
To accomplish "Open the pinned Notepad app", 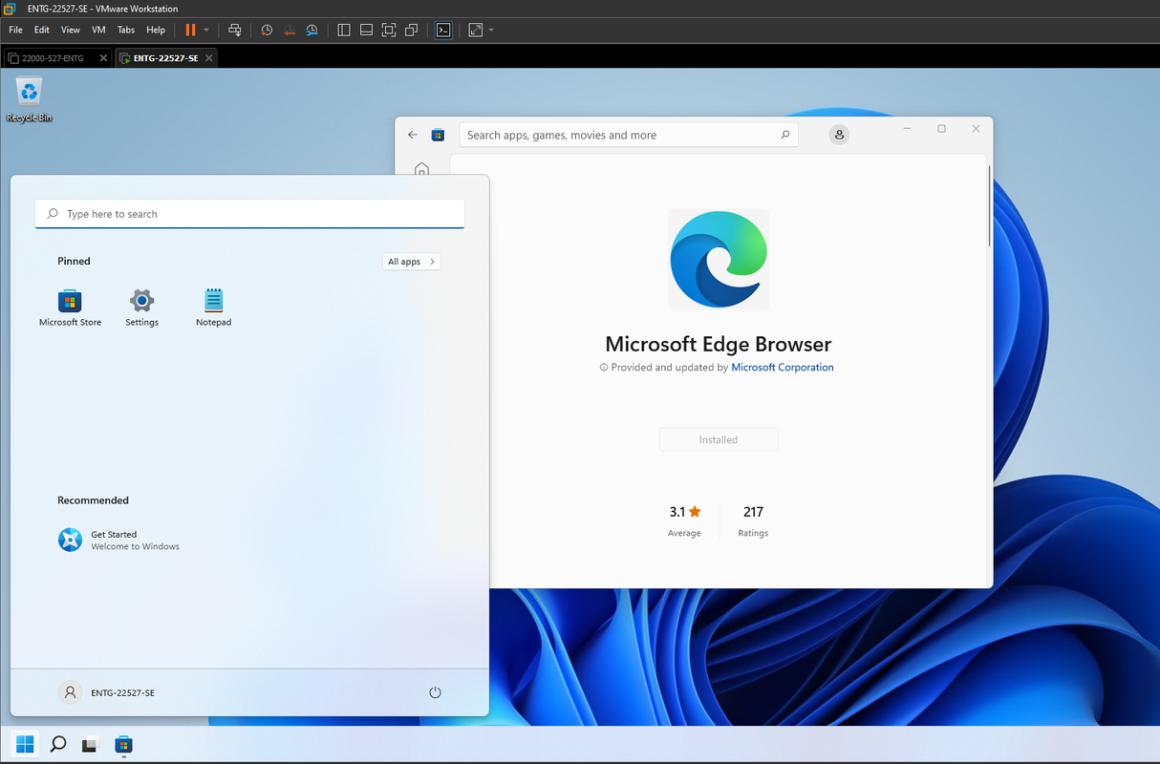I will [x=213, y=308].
